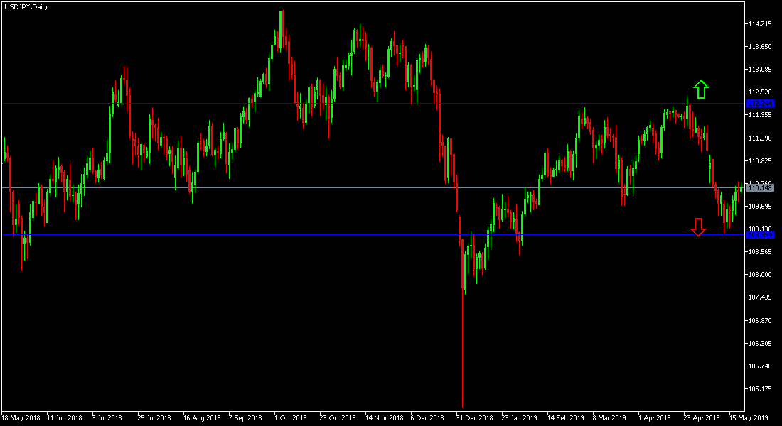This screenshot has width=782, height=426.
Task: Select the 1 Oct 2018 date label
Action: click(x=291, y=418)
